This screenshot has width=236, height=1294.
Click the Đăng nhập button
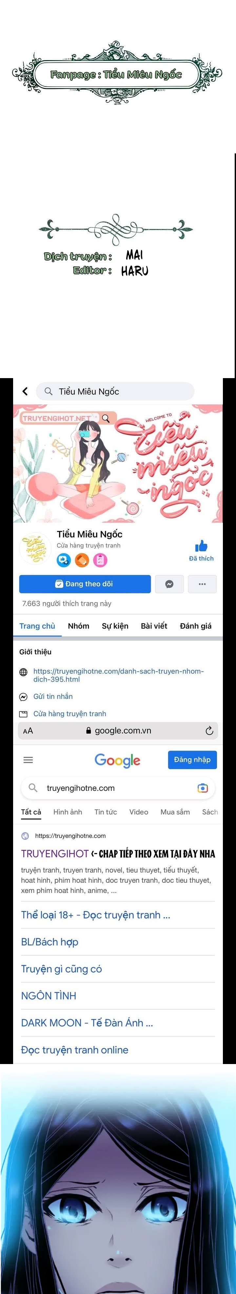tap(192, 760)
